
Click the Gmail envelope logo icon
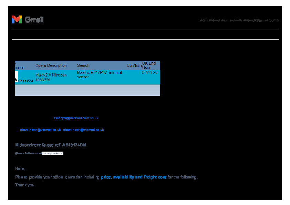(17, 20)
